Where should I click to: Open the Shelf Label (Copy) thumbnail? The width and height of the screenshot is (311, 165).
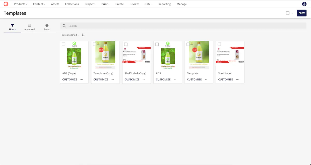pos(137,55)
